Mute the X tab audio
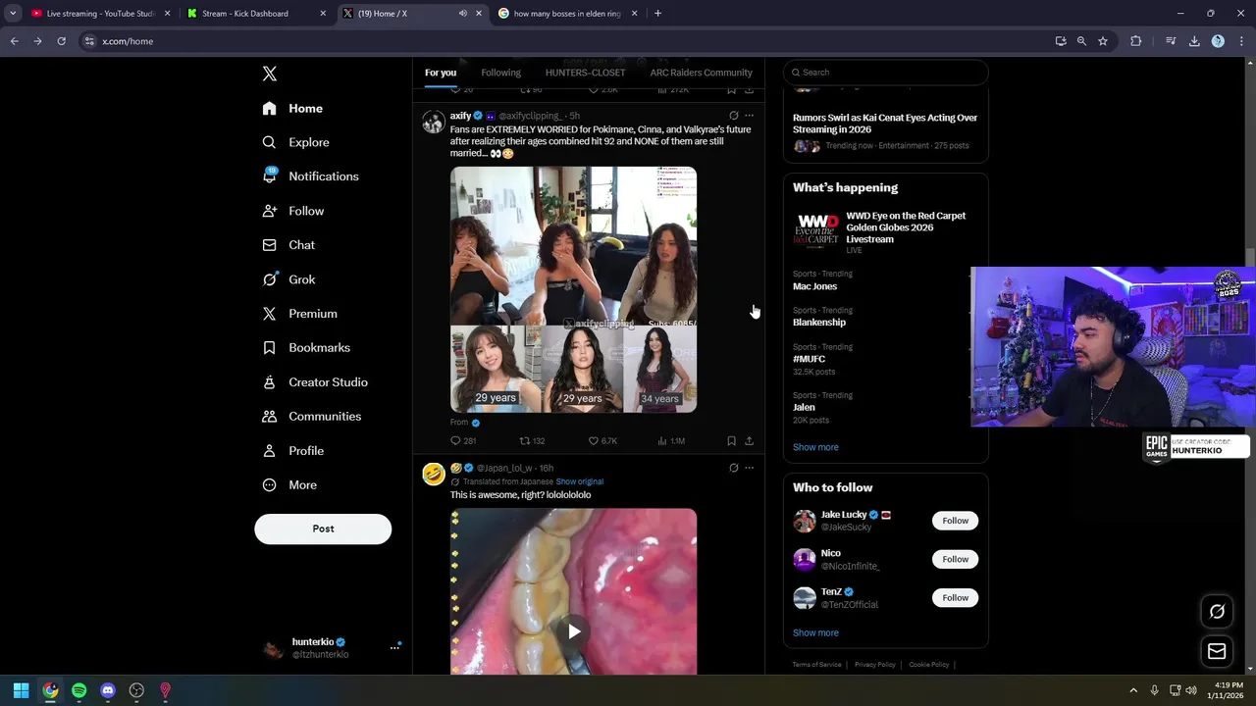 tap(462, 14)
